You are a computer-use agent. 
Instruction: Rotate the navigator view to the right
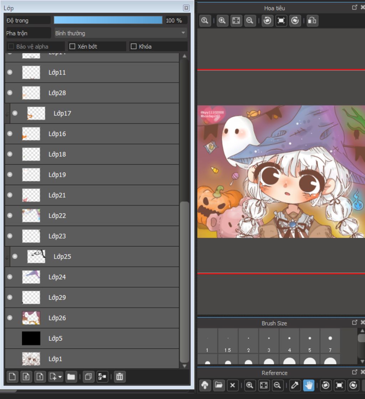pos(295,21)
